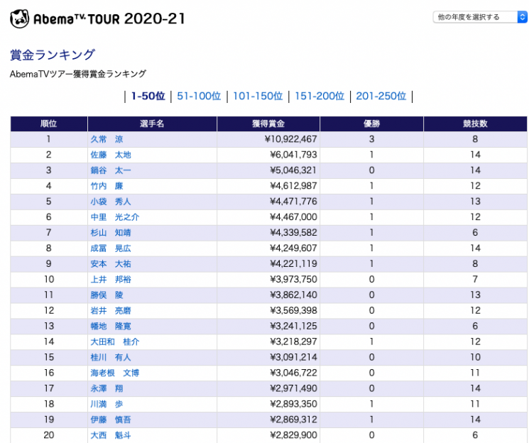Open 大田和 桂介 player link

[x=114, y=342]
